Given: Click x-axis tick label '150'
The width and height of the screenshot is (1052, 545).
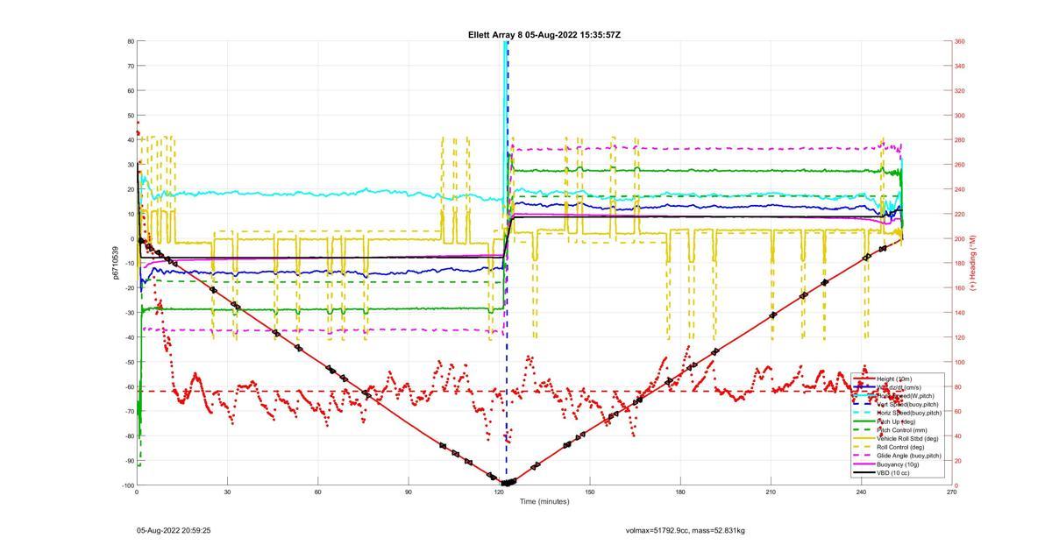Looking at the screenshot, I should pyautogui.click(x=589, y=492).
